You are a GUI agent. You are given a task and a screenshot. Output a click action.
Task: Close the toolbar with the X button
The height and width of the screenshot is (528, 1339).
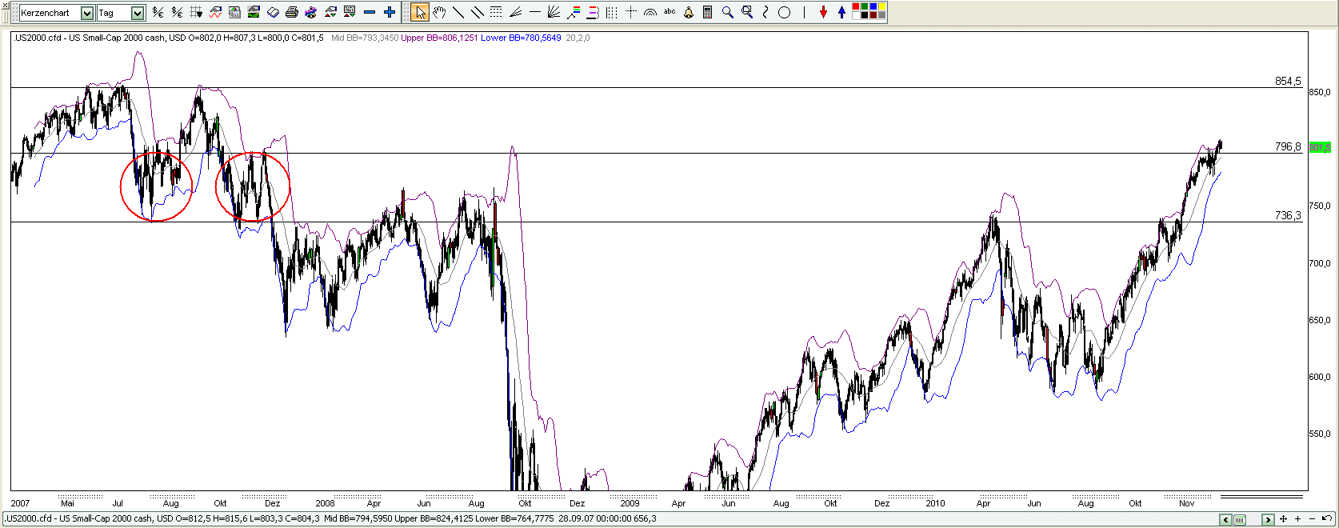point(5,5)
